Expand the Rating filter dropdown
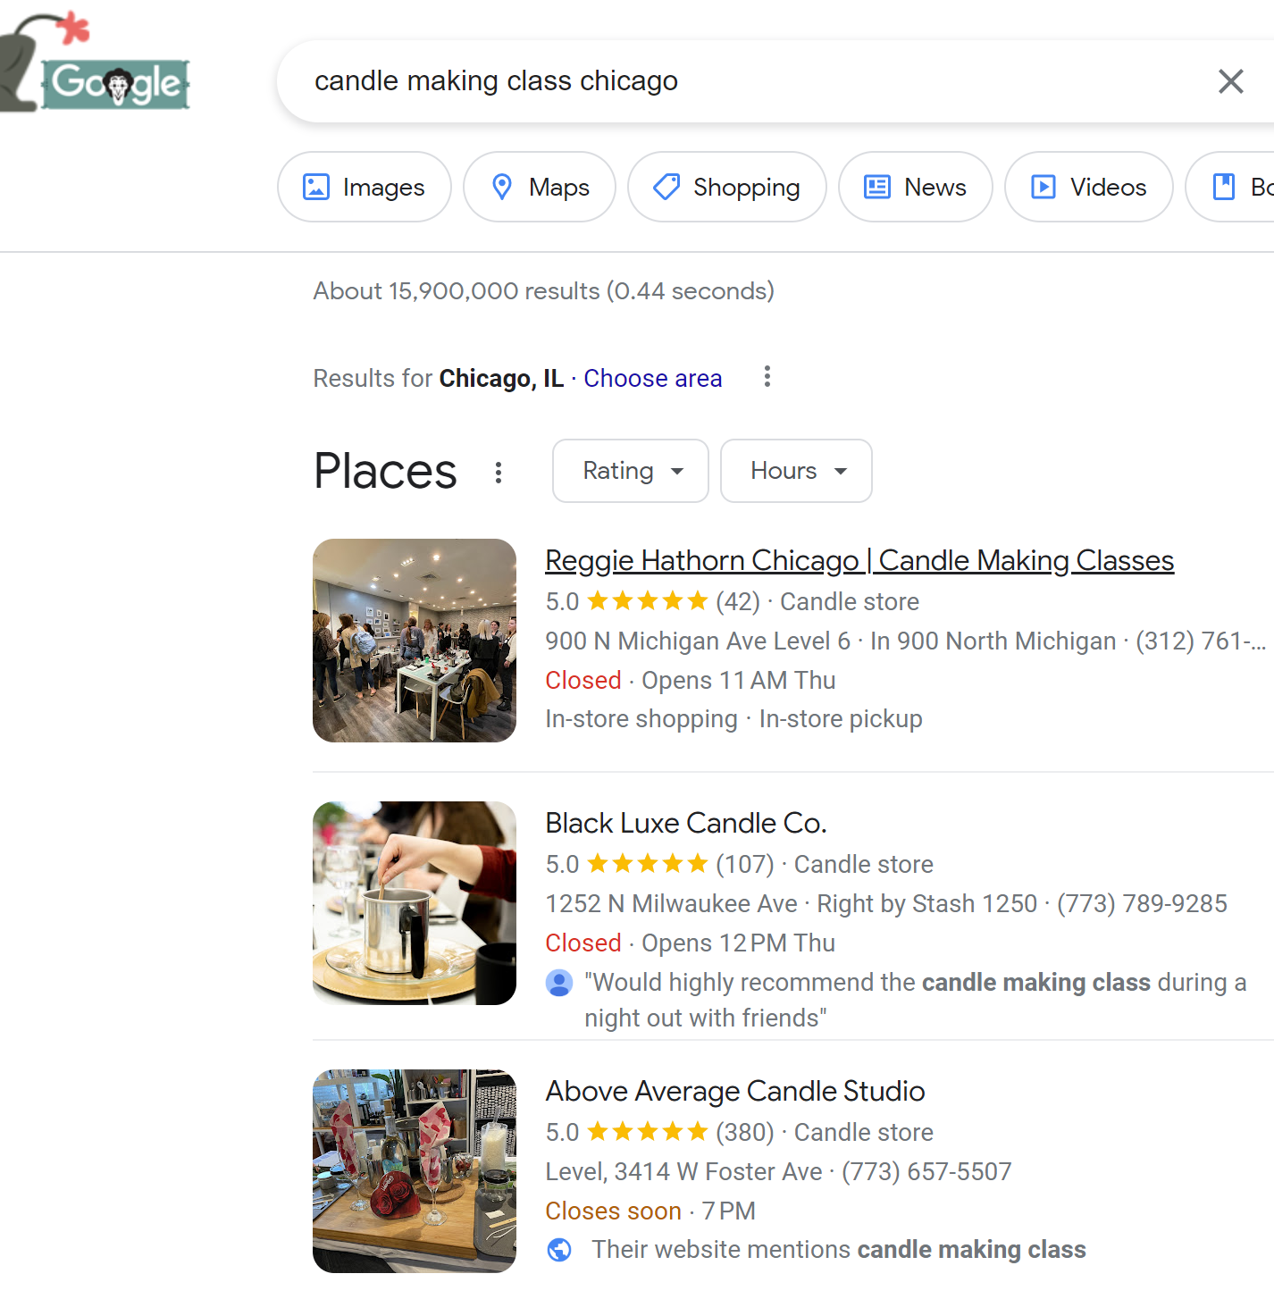This screenshot has height=1299, width=1274. click(x=631, y=471)
